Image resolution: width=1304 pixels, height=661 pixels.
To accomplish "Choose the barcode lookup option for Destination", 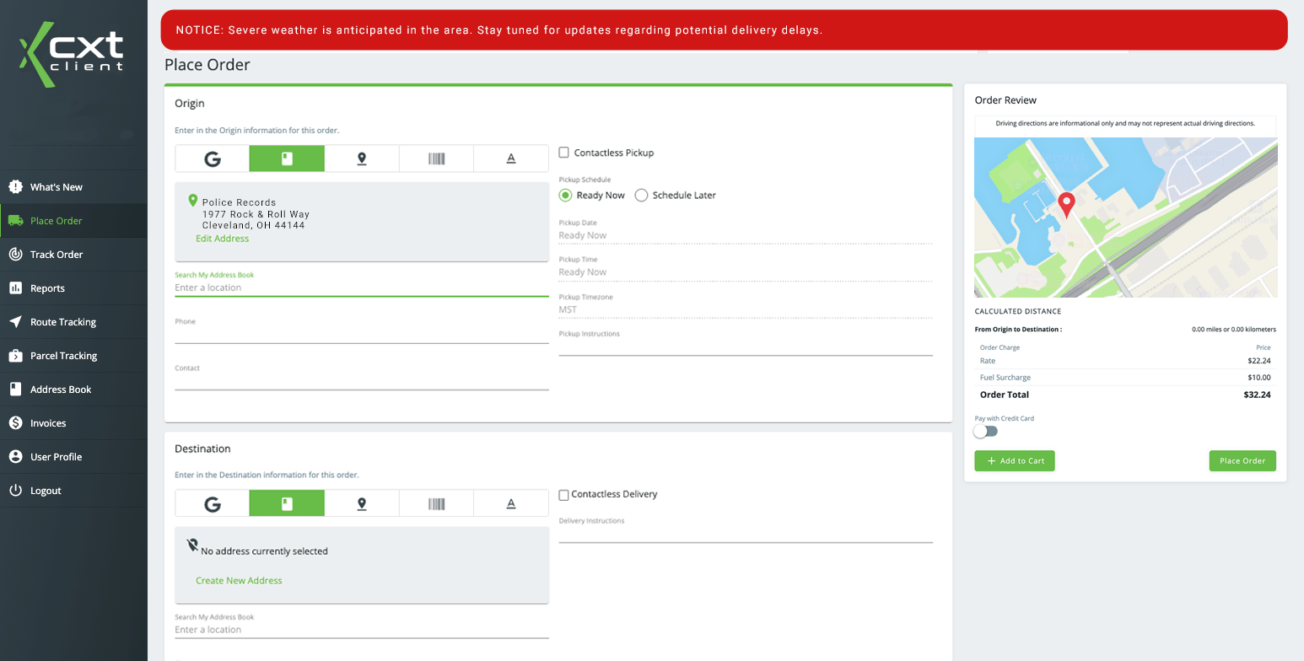I will (436, 502).
